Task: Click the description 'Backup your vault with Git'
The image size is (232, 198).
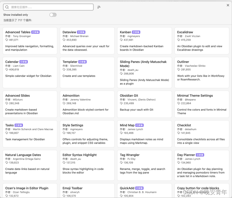Action: (137, 110)
